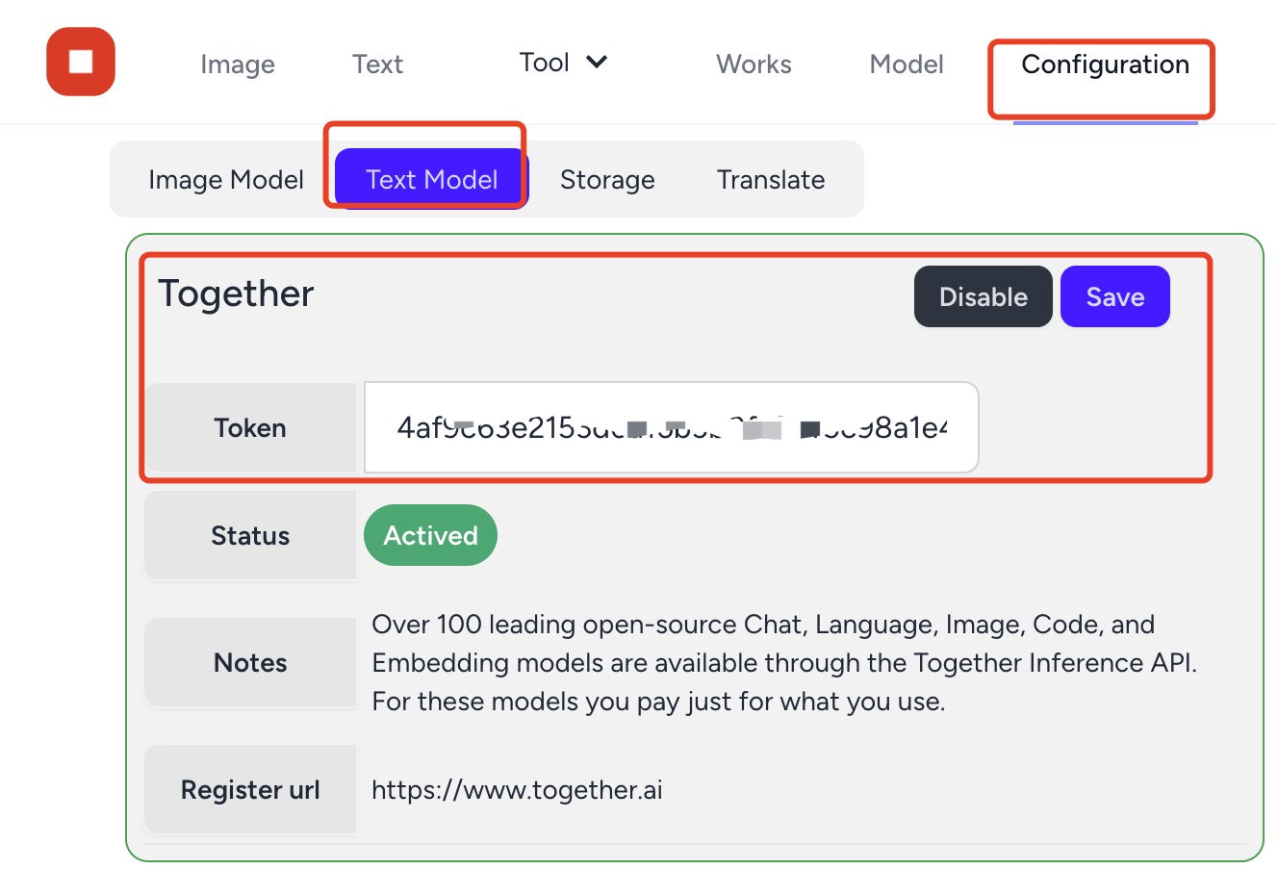Click the Together provider heading
This screenshot has width=1278, height=895.
(x=236, y=294)
